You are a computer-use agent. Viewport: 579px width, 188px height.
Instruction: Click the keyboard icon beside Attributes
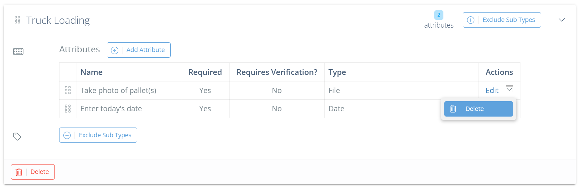[18, 51]
